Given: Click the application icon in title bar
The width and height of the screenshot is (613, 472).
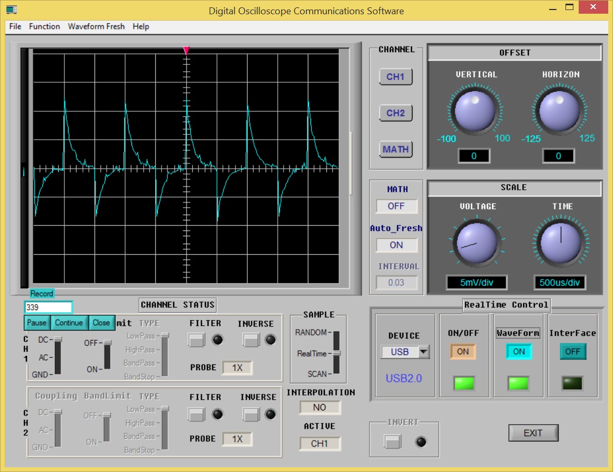Looking at the screenshot, I should pos(11,9).
